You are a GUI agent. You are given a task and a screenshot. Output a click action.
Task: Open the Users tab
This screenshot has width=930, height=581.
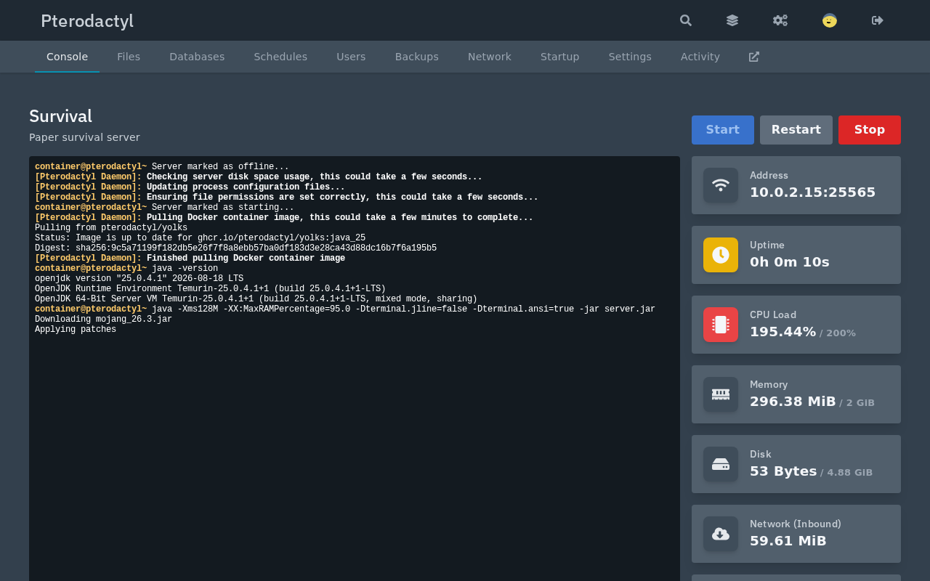351,57
